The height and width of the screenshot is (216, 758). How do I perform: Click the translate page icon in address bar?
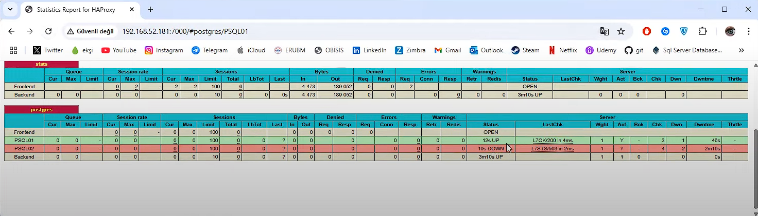[x=605, y=31]
